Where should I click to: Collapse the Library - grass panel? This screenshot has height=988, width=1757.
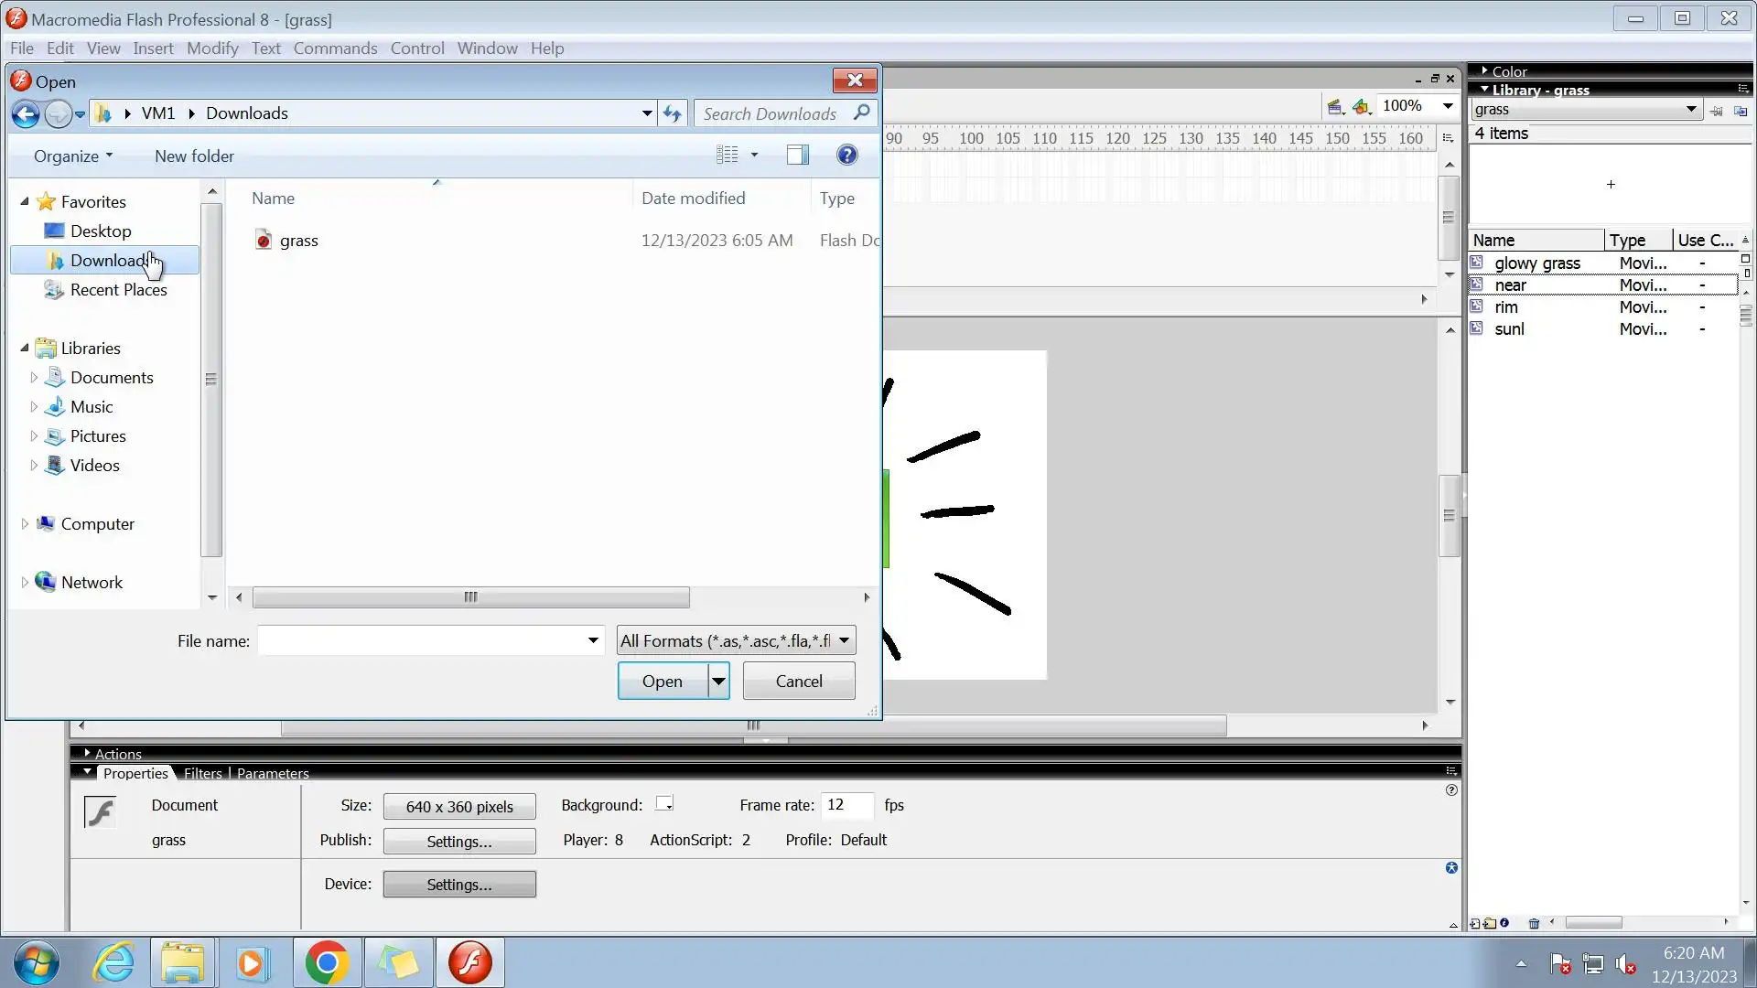tap(1484, 90)
